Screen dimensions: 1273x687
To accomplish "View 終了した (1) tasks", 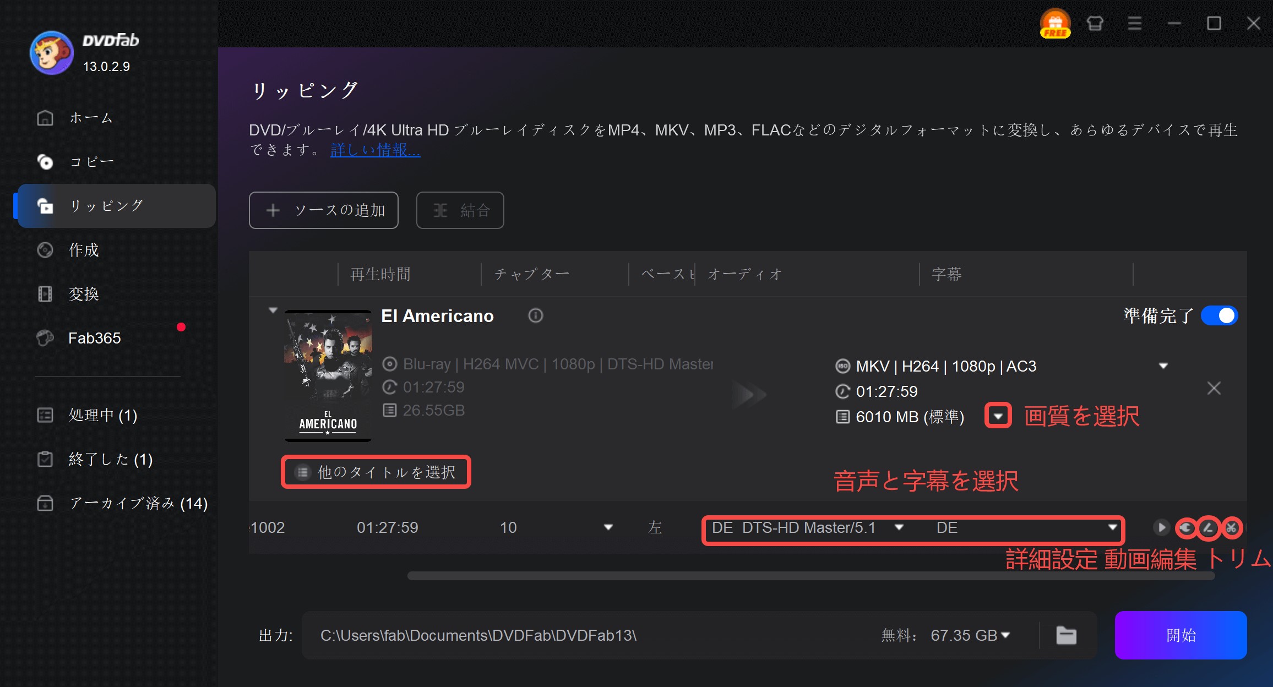I will (116, 459).
